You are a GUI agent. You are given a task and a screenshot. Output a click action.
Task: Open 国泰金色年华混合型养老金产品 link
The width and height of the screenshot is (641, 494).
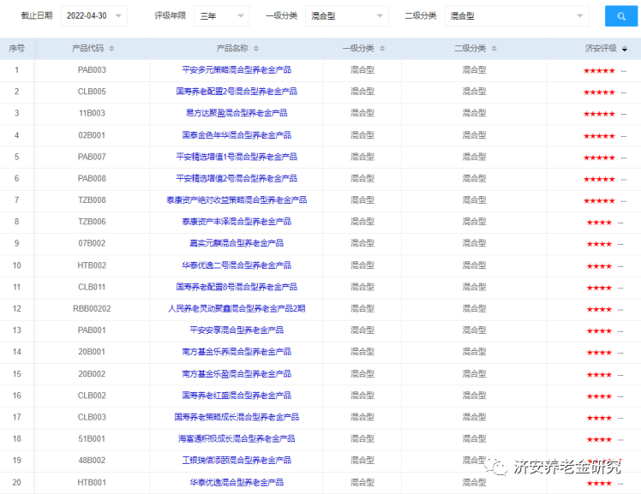point(237,135)
